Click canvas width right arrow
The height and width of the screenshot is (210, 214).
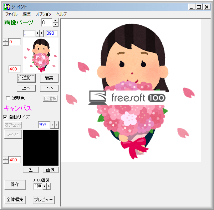pyautogui.click(x=56, y=125)
